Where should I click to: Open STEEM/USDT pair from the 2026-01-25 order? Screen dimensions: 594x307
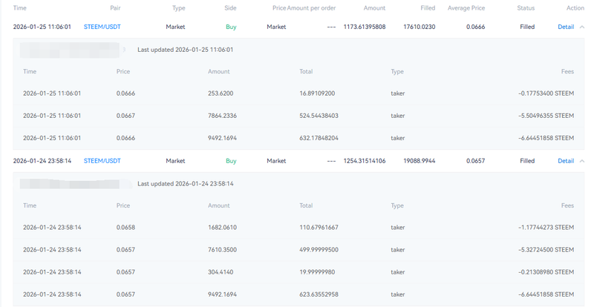(x=102, y=27)
